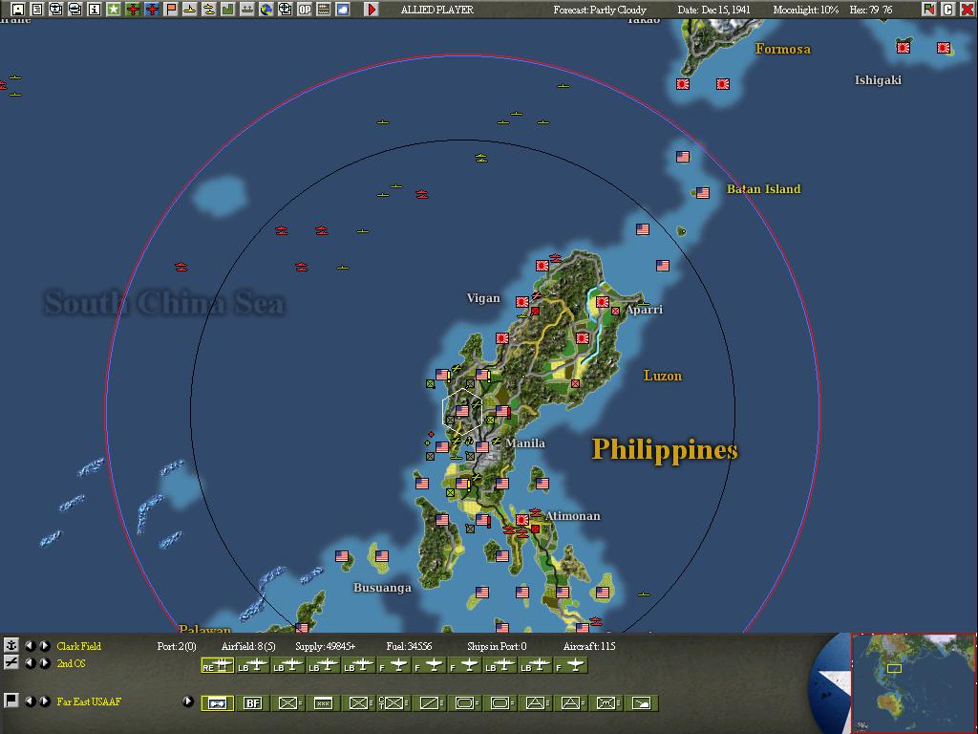Click the crosshair target toolbar icon
The image size is (978, 734).
click(285, 9)
